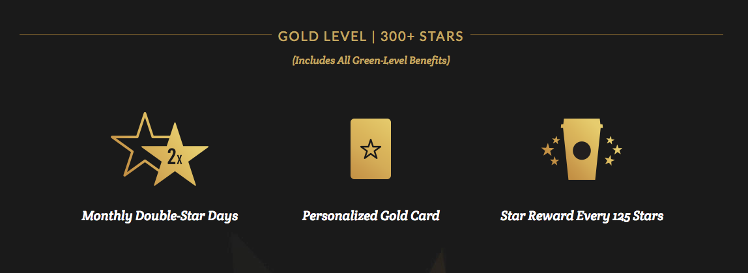Click the GOLD LEVEL heading text
Image resolution: width=748 pixels, height=273 pixels.
click(322, 36)
